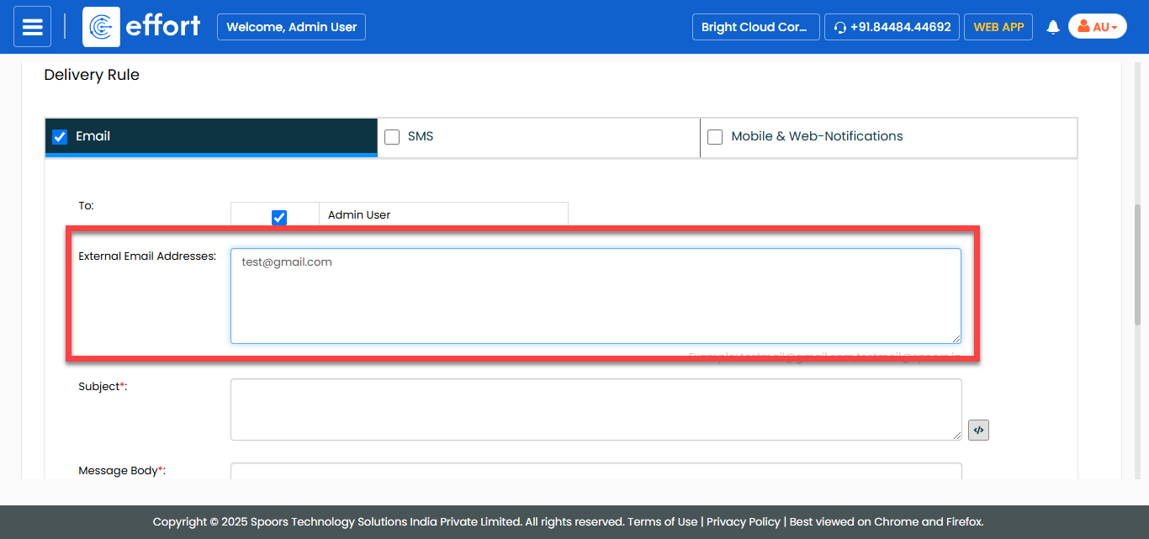Open the Privacy Policy link
Image resolution: width=1149 pixels, height=539 pixels.
coord(743,521)
